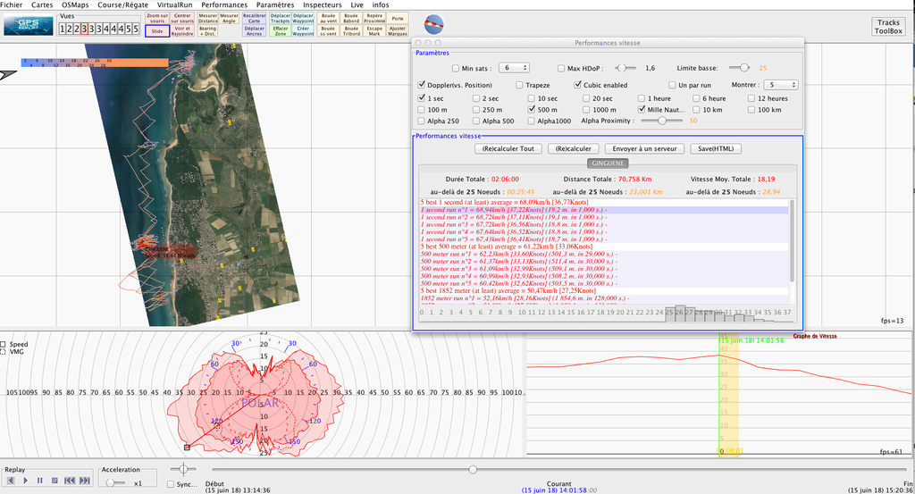Toggle the 500 m checkbox
Image resolution: width=915 pixels, height=494 pixels.
532,109
